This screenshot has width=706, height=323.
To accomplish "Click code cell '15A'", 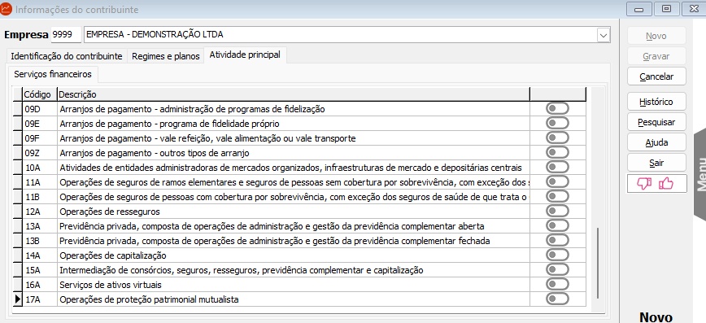I will pyautogui.click(x=40, y=270).
